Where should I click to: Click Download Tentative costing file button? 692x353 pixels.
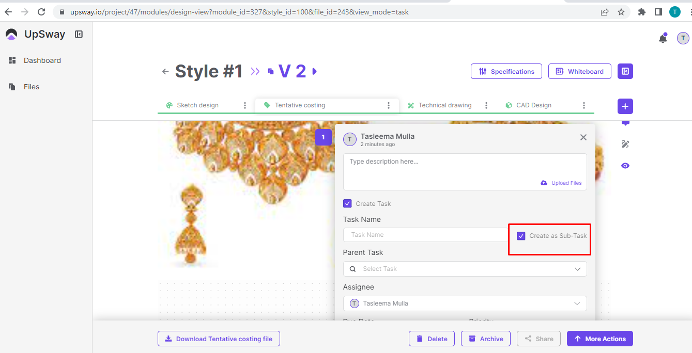219,339
